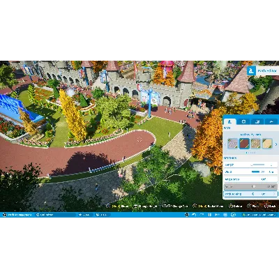Click the home icon in the bottom bar

[186, 215]
